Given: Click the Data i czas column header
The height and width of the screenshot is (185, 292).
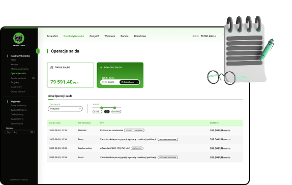Looking at the screenshot, I should pos(55,123).
